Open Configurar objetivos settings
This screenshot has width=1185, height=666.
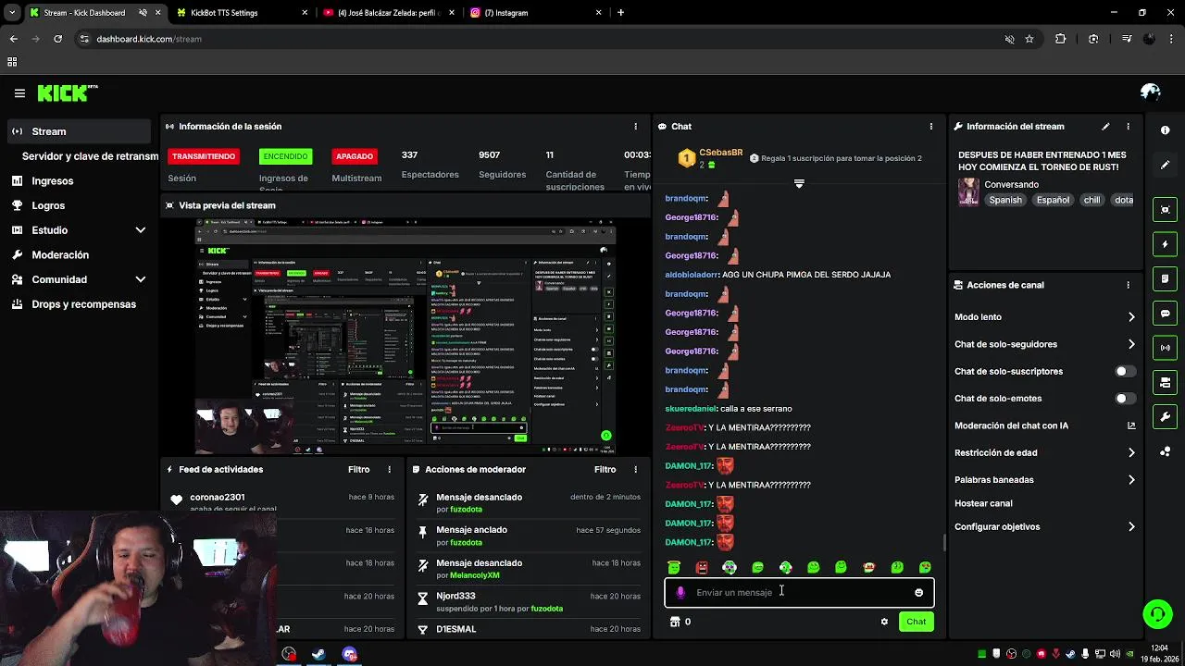click(x=1044, y=527)
